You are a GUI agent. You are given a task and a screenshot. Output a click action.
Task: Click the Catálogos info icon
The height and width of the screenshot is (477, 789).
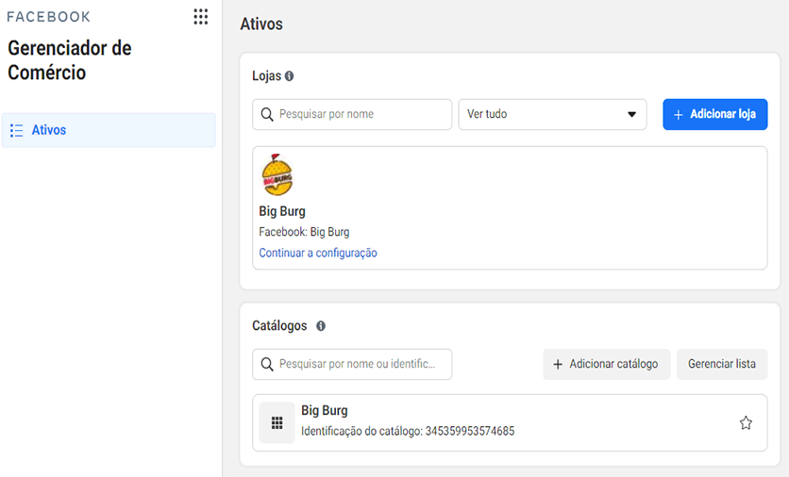pos(321,326)
